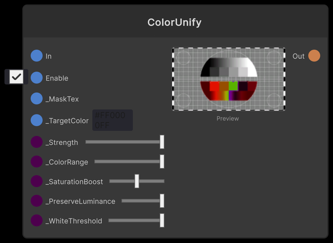Click the Preview label text
333x243 pixels.
[228, 118]
